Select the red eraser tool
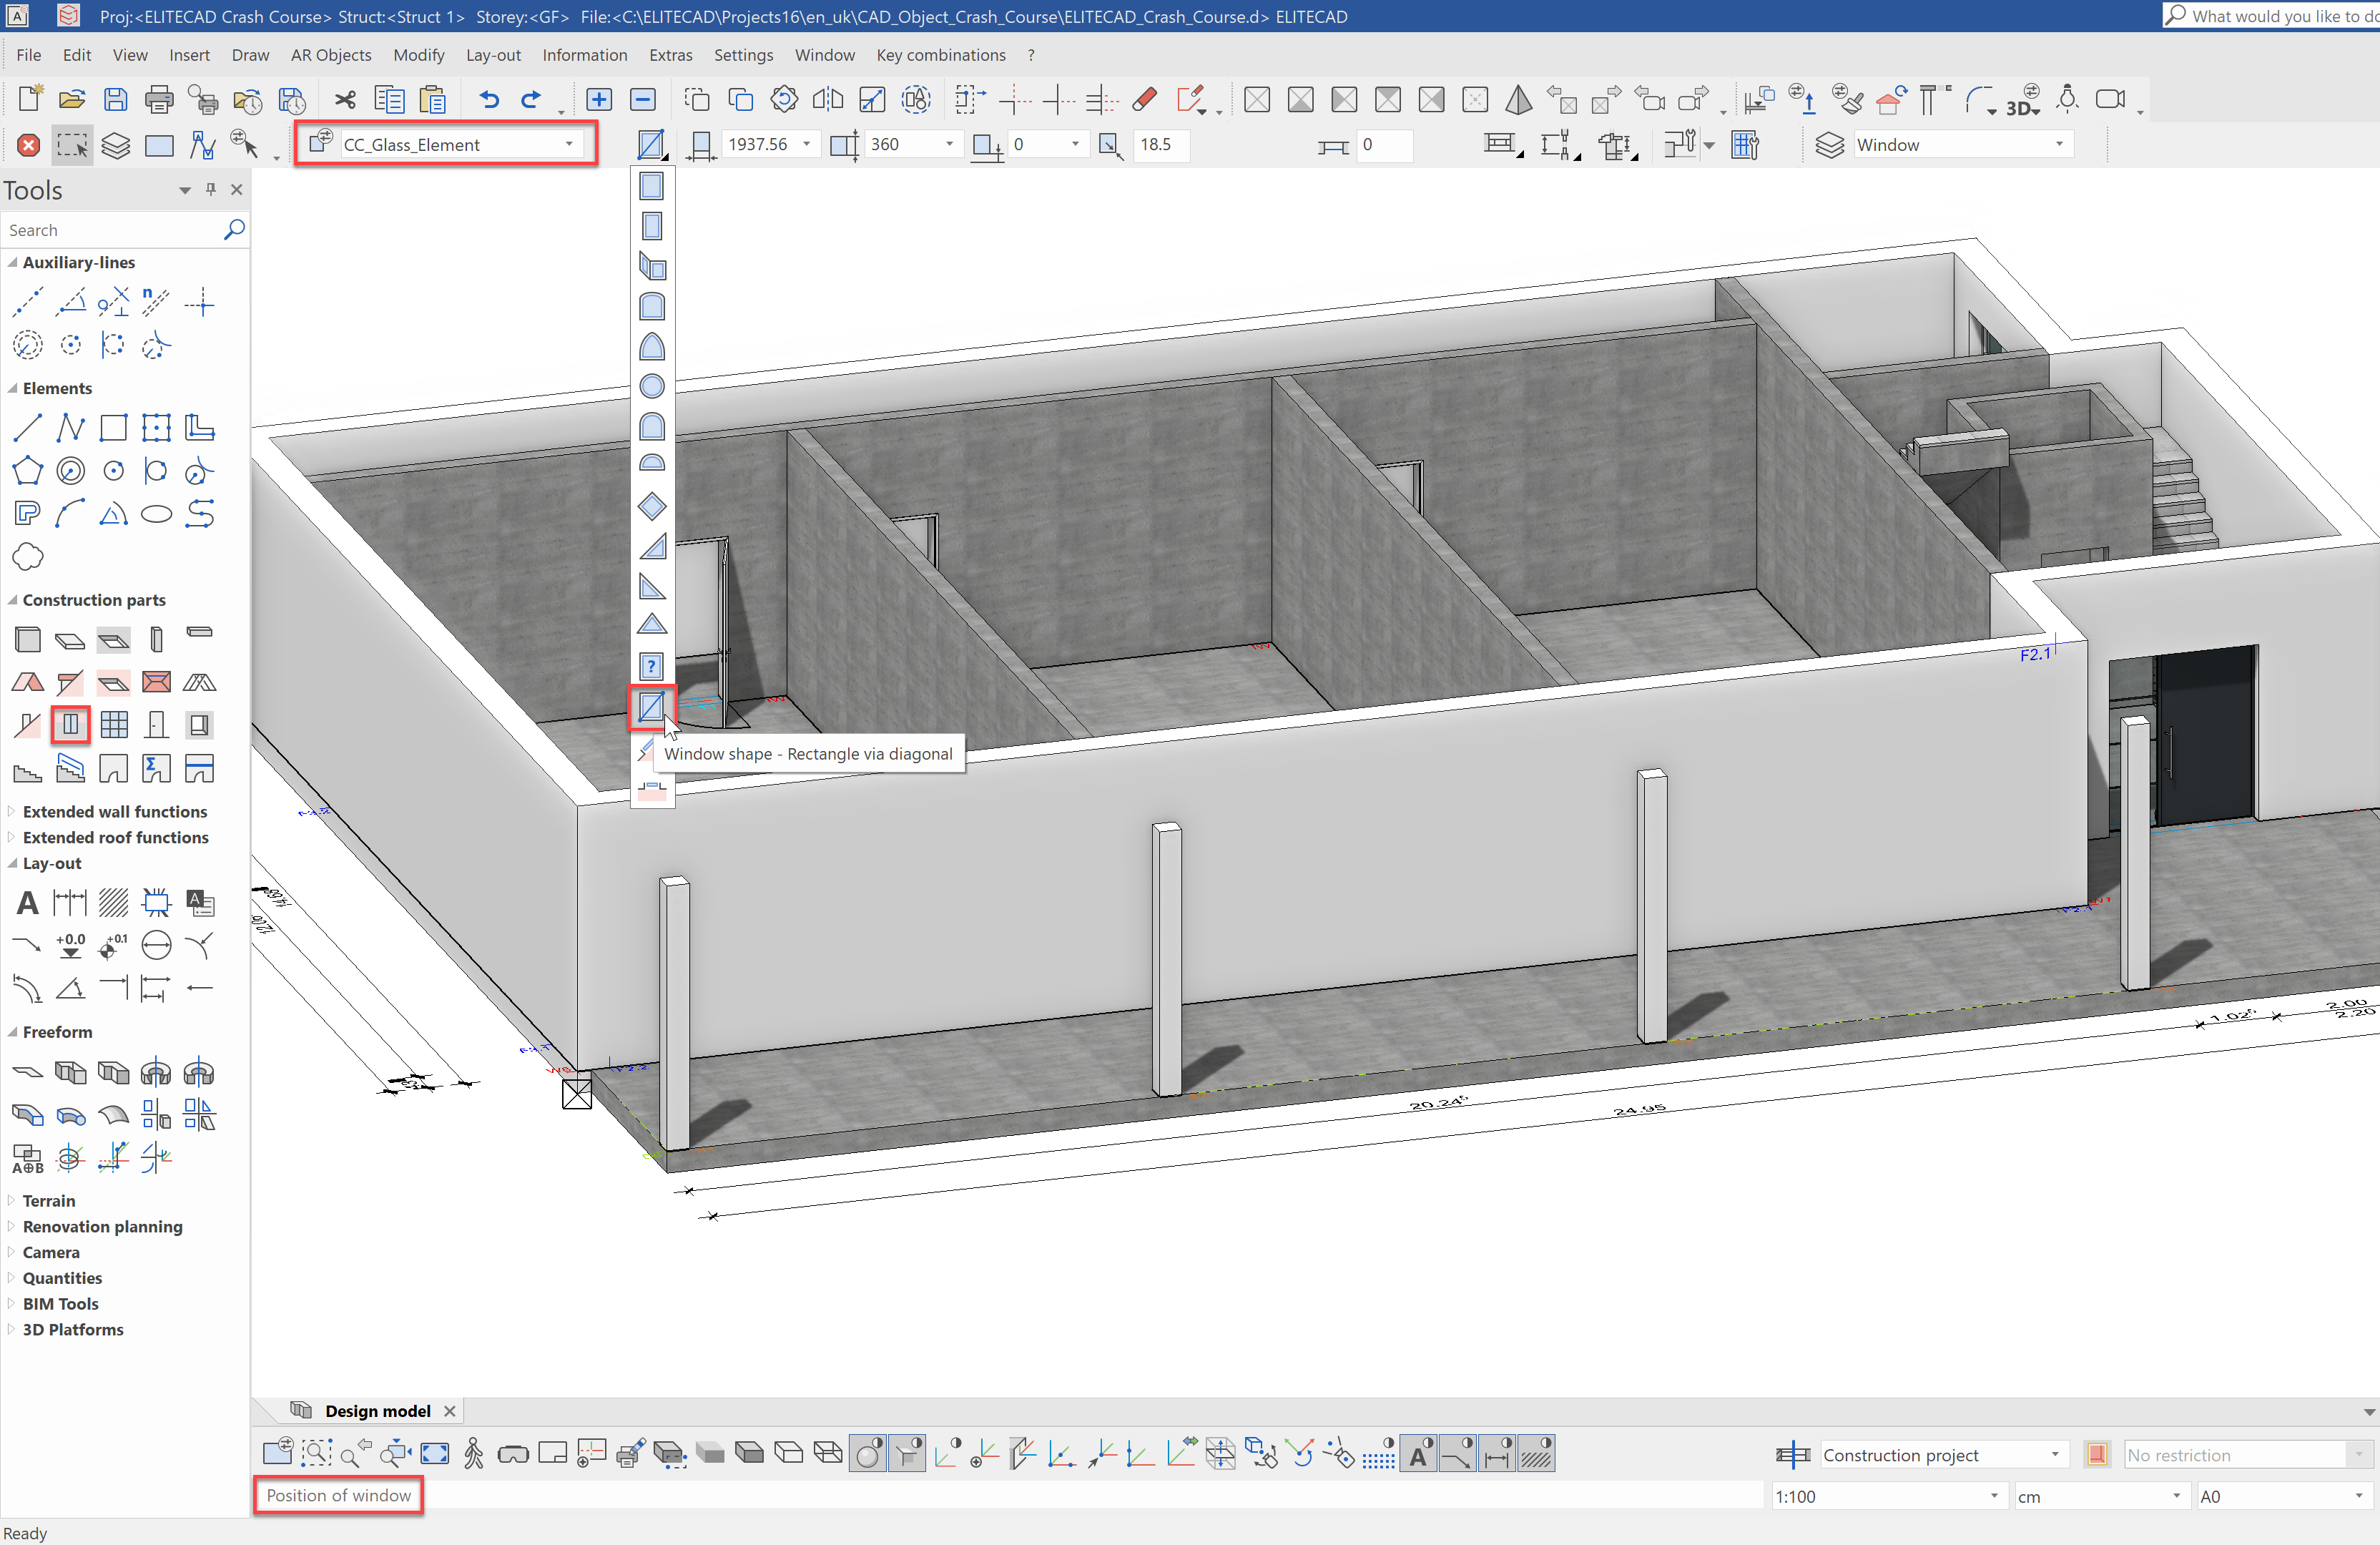The image size is (2380, 1545). (1145, 99)
